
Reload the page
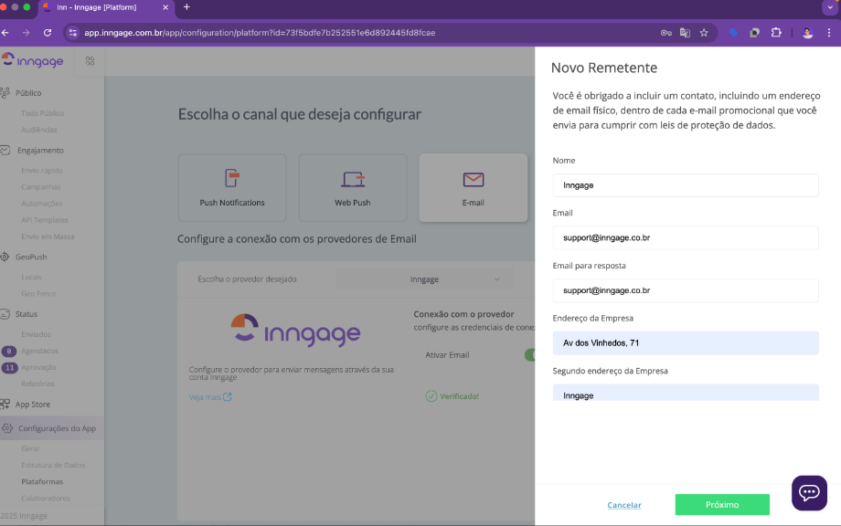[x=48, y=33]
